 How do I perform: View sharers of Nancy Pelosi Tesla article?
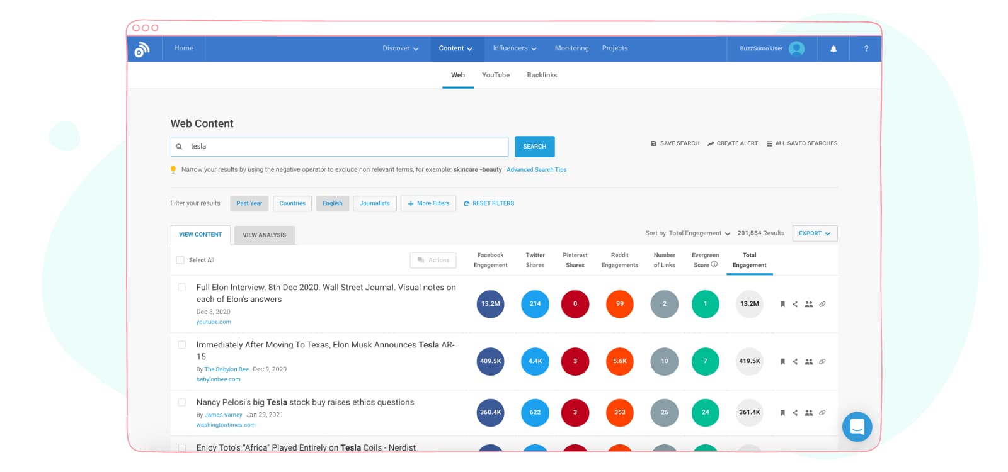point(809,413)
